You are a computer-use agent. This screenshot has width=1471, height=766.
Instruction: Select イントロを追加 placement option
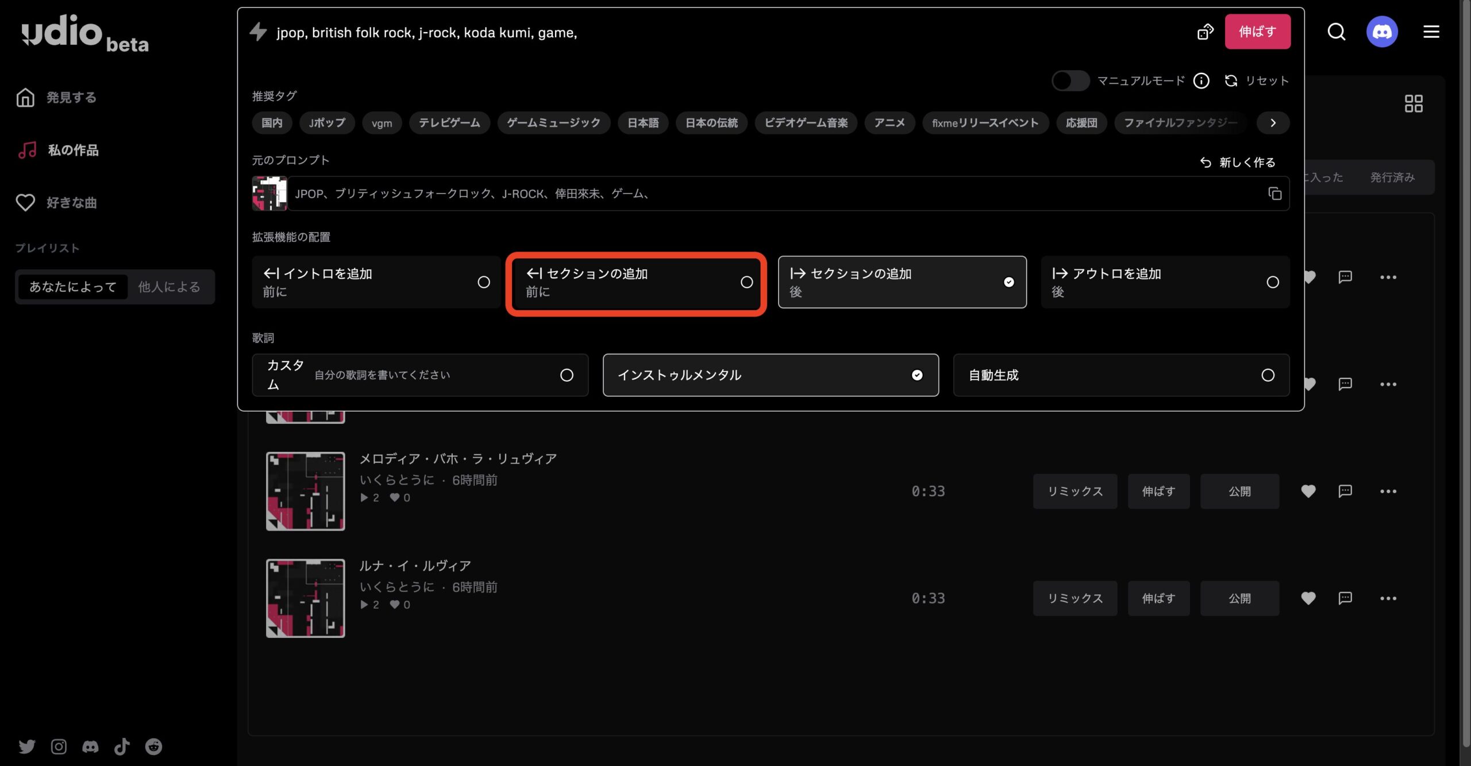click(376, 282)
